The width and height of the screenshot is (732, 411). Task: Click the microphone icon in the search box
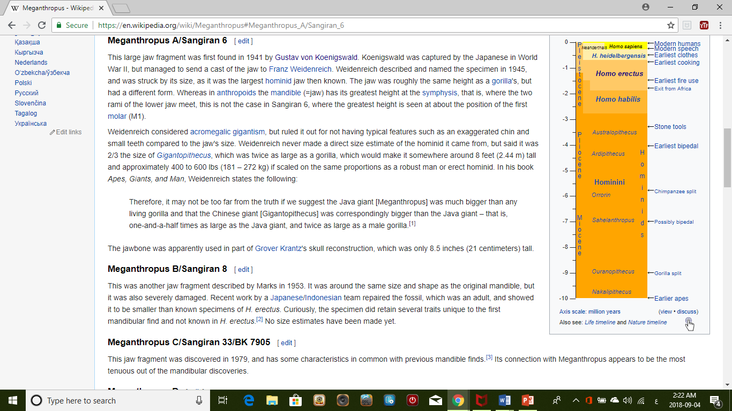tap(199, 400)
